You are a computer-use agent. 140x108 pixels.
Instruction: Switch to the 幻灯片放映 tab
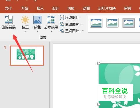click(107, 8)
